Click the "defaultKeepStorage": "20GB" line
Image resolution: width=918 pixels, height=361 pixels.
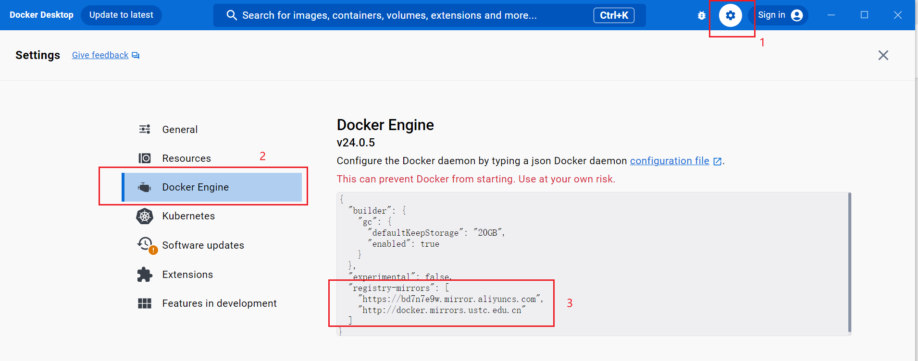pos(436,233)
